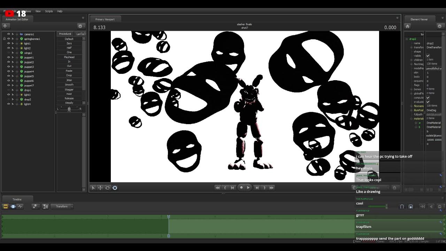The image size is (446, 251).
Task: Apply the Stagger procedural preset
Action: (x=69, y=89)
